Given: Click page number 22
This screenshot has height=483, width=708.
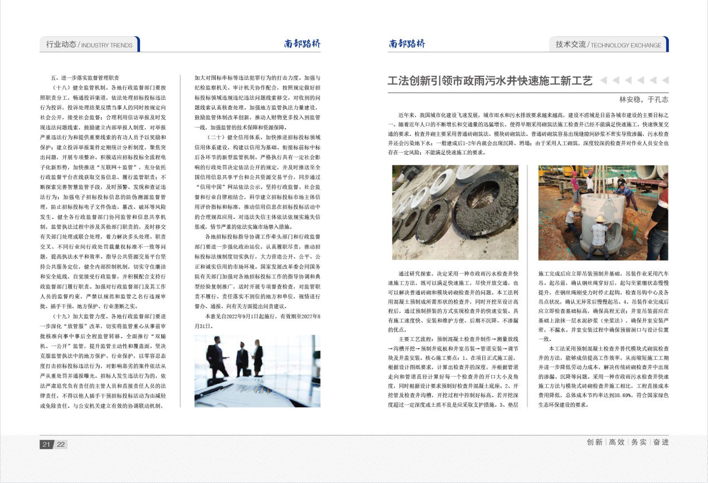Looking at the screenshot, I should tap(61, 444).
